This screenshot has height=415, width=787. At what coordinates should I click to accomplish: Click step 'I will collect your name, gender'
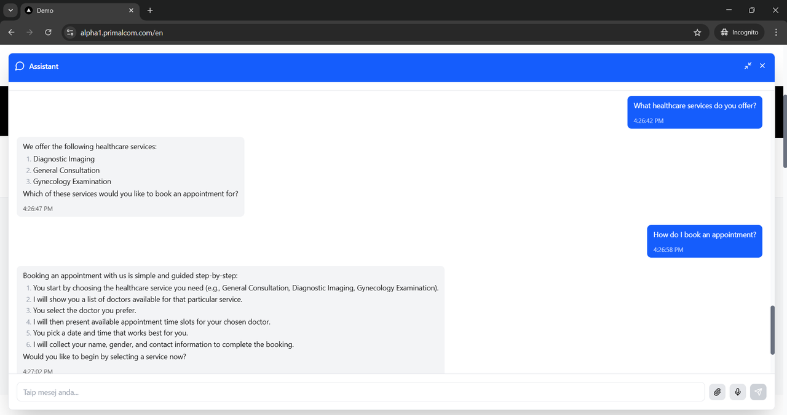click(164, 344)
